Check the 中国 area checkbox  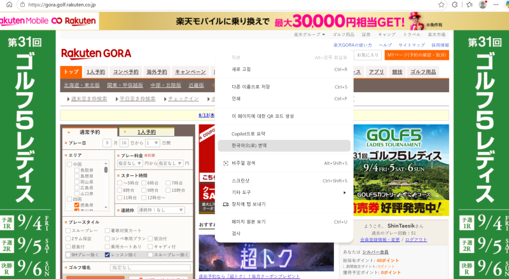tap(69, 164)
